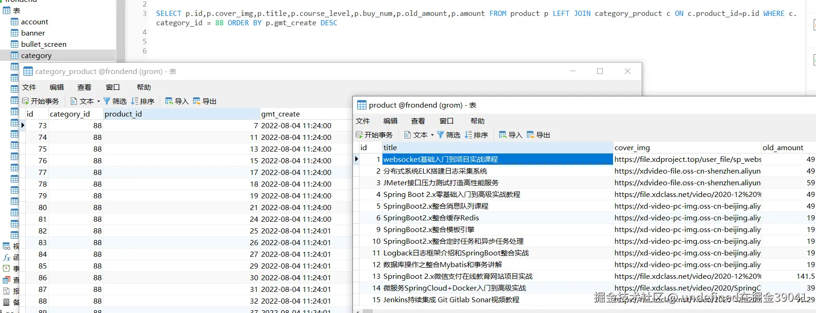Select Jenkins持续集成 title cell
The height and width of the screenshot is (313, 816).
[497, 300]
